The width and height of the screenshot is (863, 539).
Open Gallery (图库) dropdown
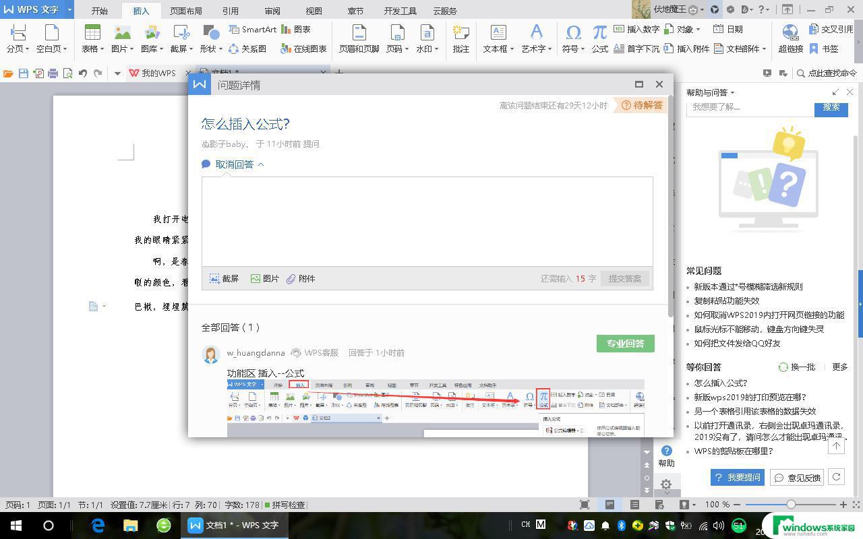click(x=152, y=49)
